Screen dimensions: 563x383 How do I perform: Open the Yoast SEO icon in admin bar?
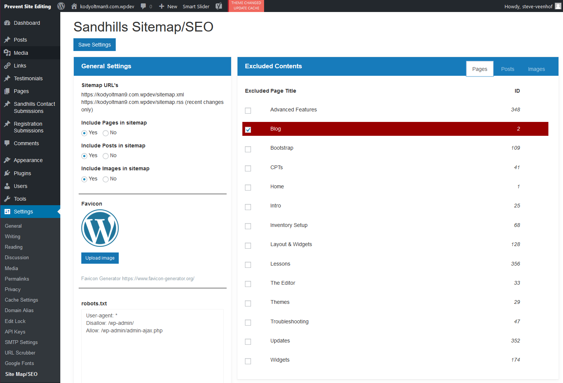(219, 6)
